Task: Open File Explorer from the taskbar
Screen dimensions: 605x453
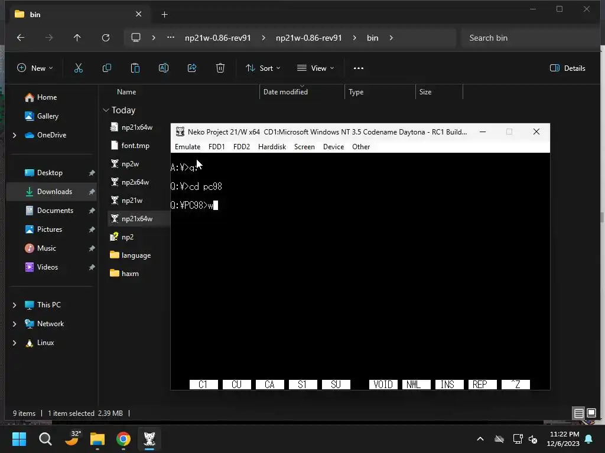Action: click(97, 439)
